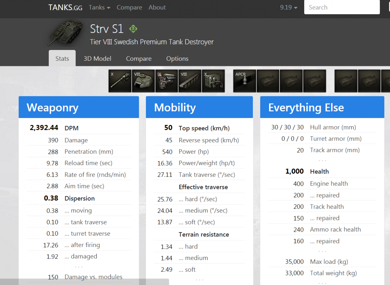Click the Damage vs. modules row
The image size is (390, 285).
coord(79,277)
